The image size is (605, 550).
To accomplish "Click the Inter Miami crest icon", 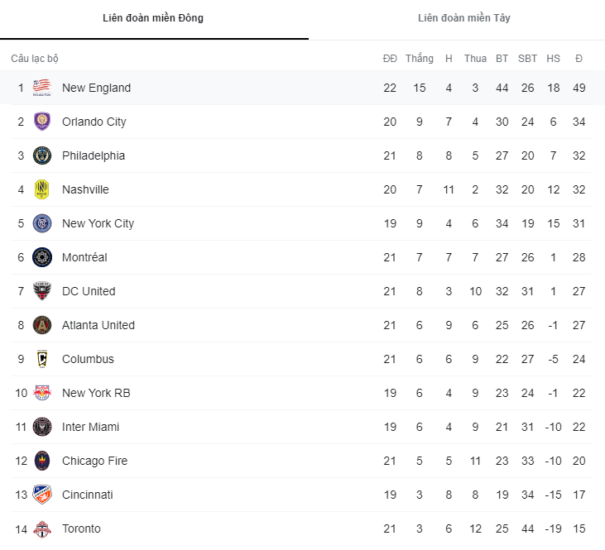I will [x=42, y=427].
